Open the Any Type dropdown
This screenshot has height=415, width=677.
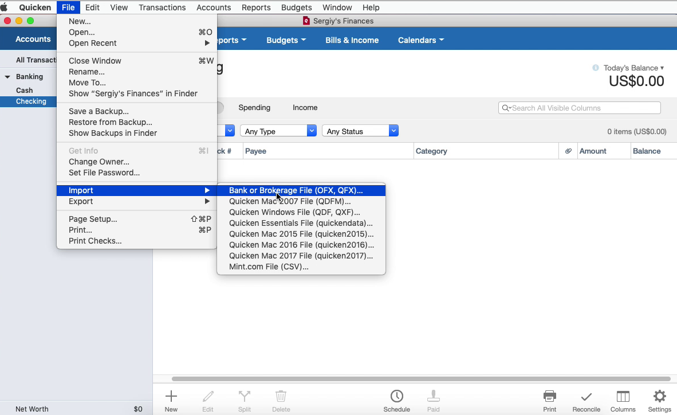[x=278, y=131]
